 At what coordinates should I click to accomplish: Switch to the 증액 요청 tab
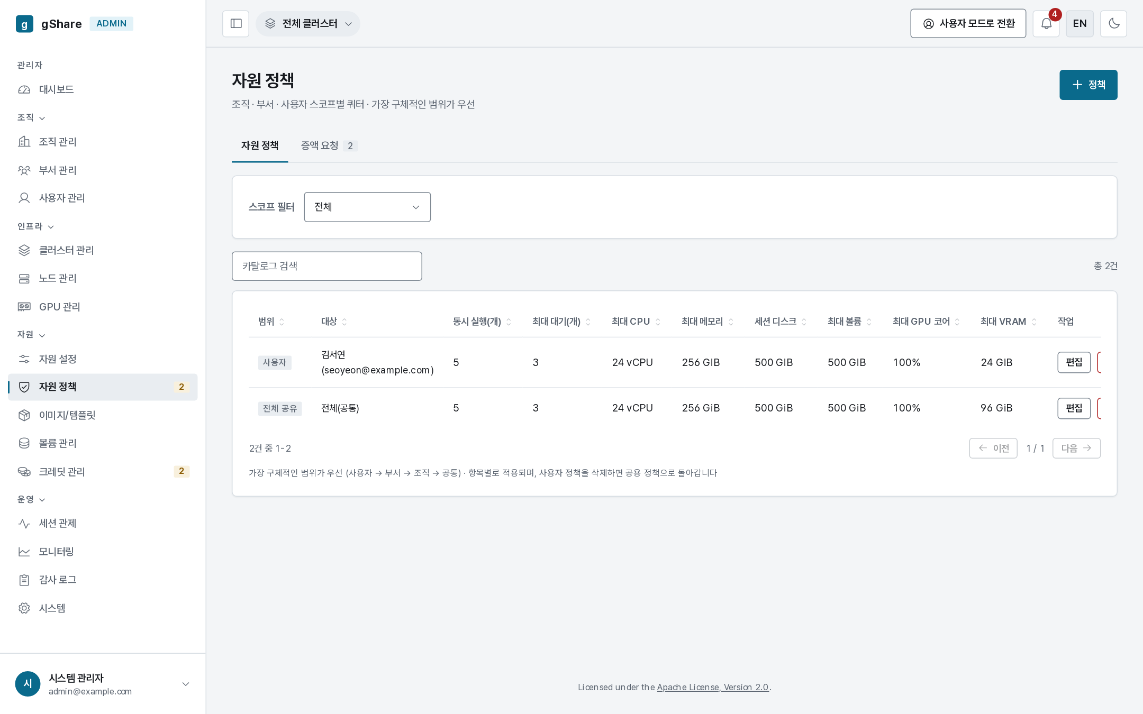(x=329, y=145)
